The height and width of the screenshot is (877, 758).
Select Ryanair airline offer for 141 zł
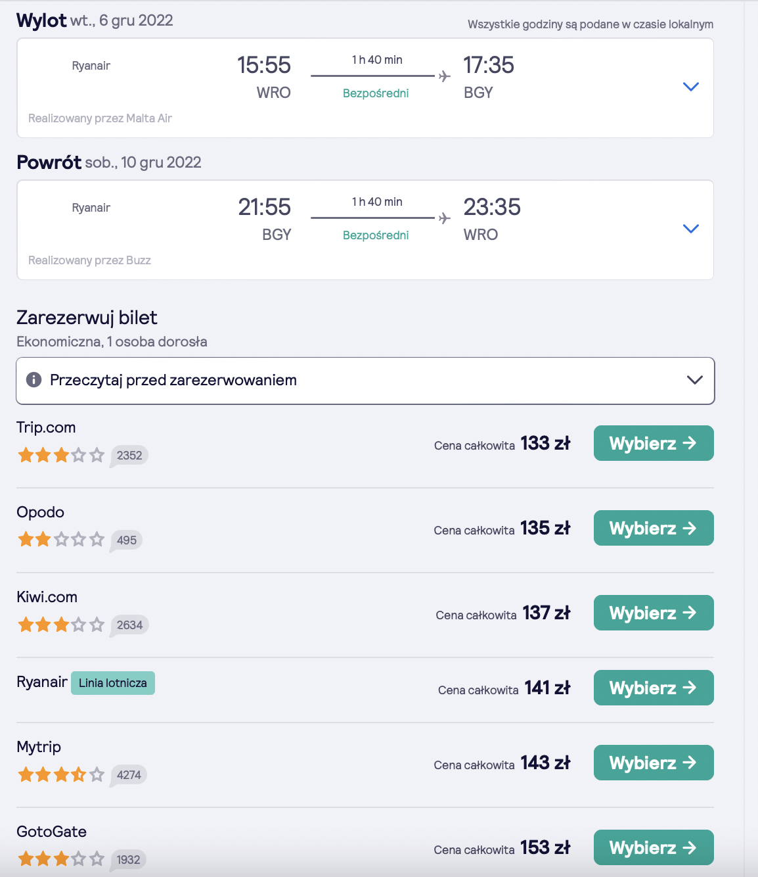coord(653,688)
